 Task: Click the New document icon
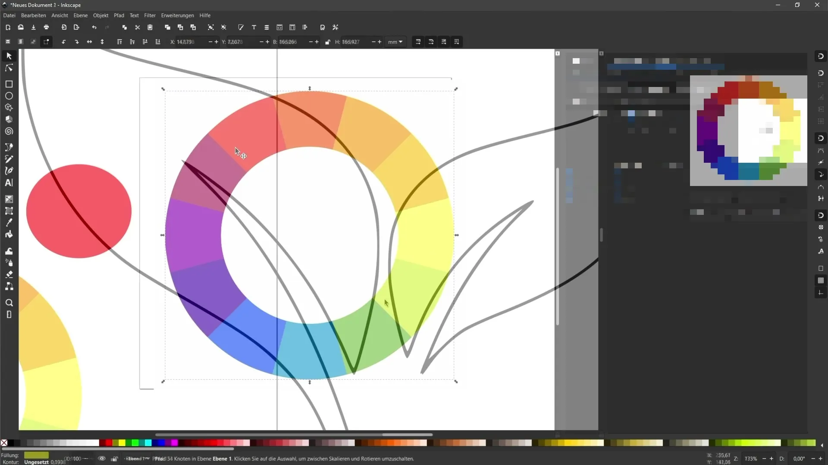coord(8,28)
